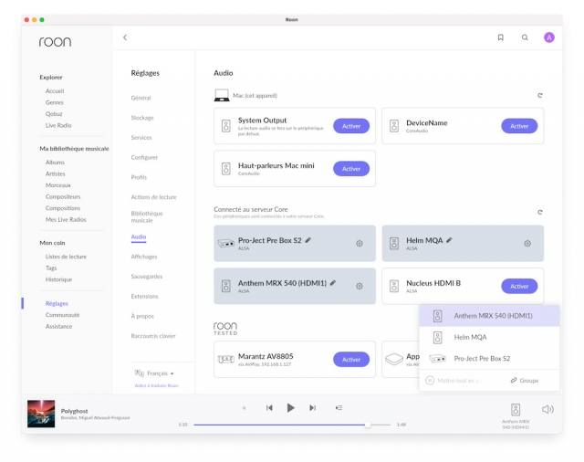Activate the System Output device

(x=351, y=126)
